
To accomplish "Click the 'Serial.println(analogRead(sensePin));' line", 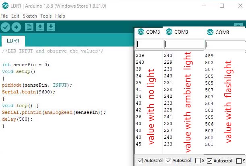I will pos(54,112).
